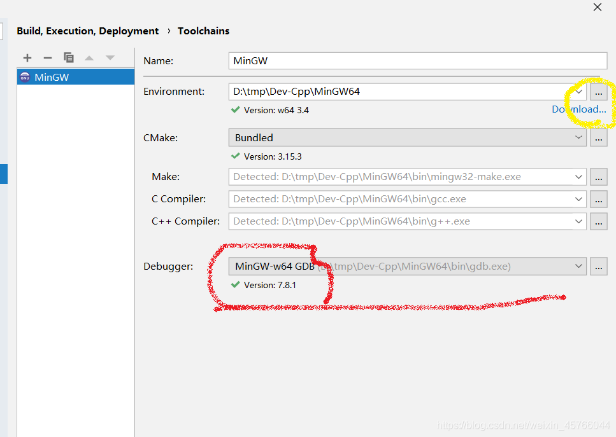Image resolution: width=616 pixels, height=437 pixels.
Task: Remove selected toolchain with minus icon
Action: pyautogui.click(x=48, y=58)
